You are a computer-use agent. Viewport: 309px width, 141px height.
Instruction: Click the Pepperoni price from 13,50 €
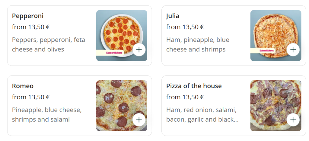(x=31, y=27)
